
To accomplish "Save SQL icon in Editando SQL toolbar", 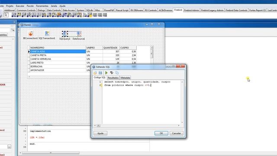I will tap(100, 73).
